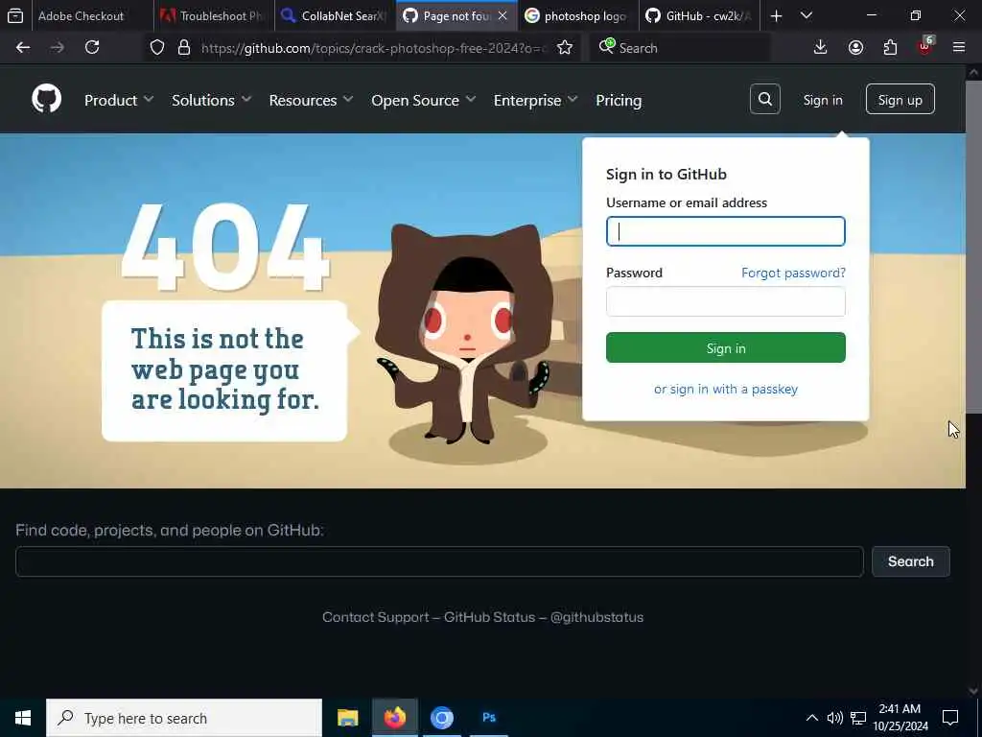Expand the Product menu

point(119,100)
